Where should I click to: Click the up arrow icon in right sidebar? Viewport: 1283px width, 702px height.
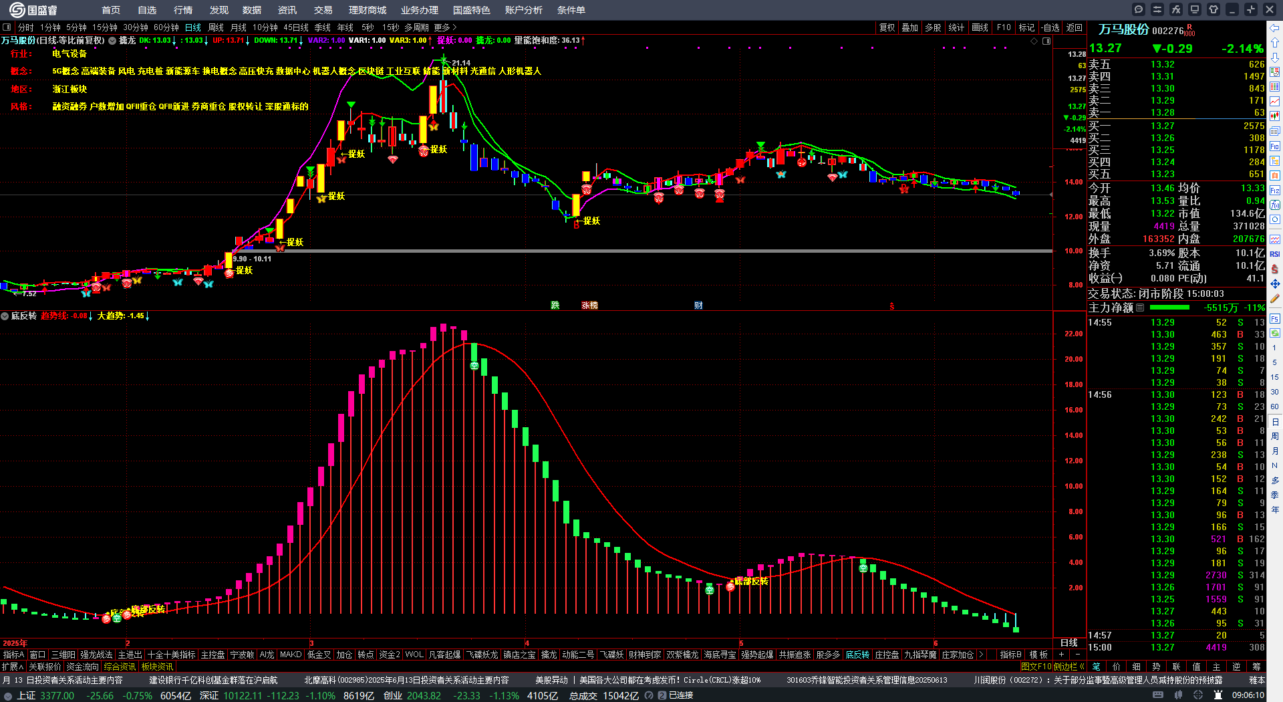[1275, 43]
